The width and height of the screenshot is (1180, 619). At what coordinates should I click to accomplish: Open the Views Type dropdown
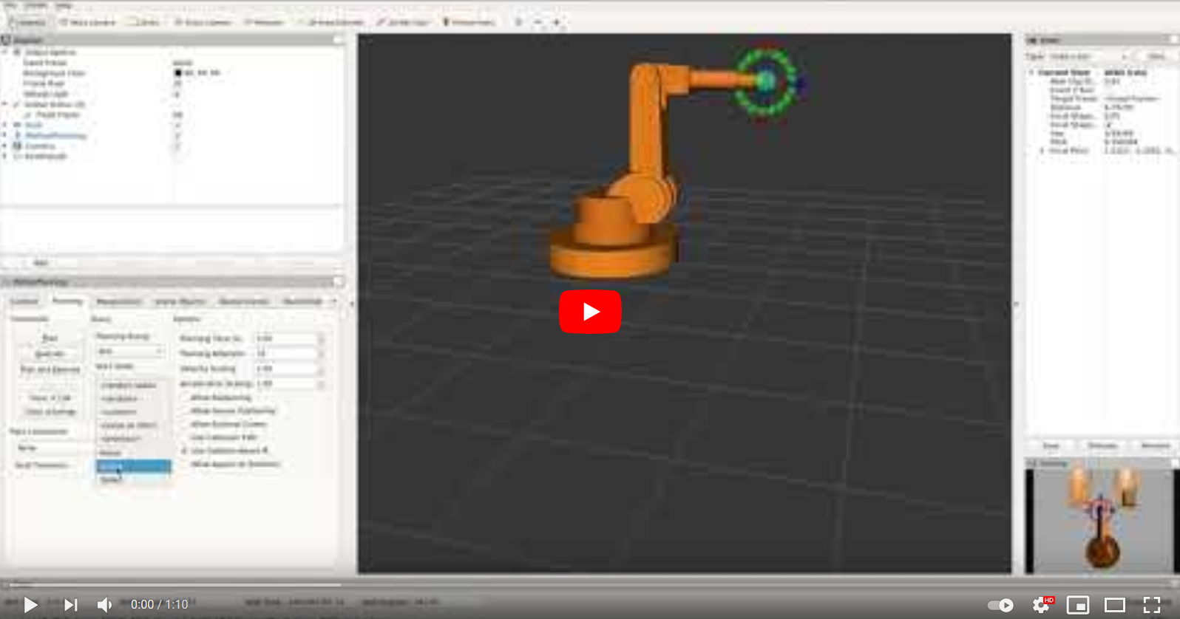click(1089, 57)
